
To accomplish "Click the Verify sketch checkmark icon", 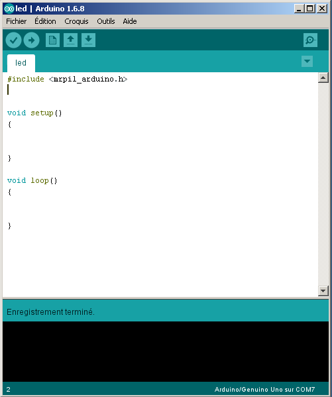I will [x=13, y=40].
